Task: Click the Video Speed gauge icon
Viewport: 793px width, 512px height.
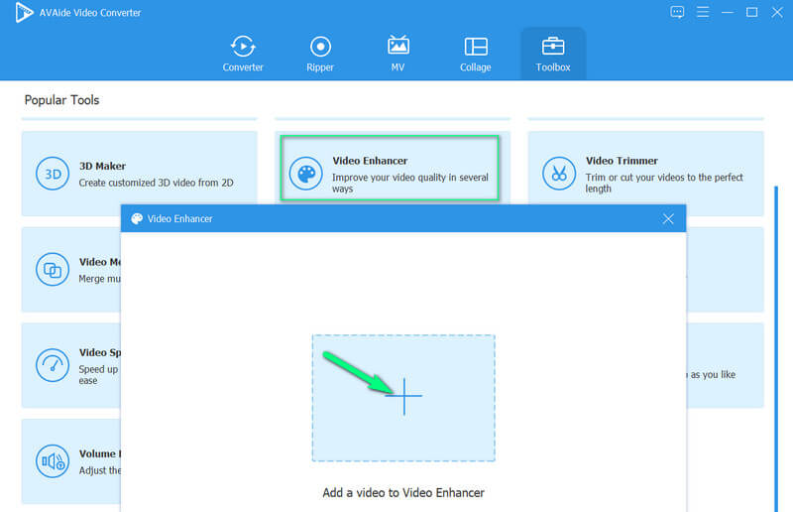Action: 53,365
